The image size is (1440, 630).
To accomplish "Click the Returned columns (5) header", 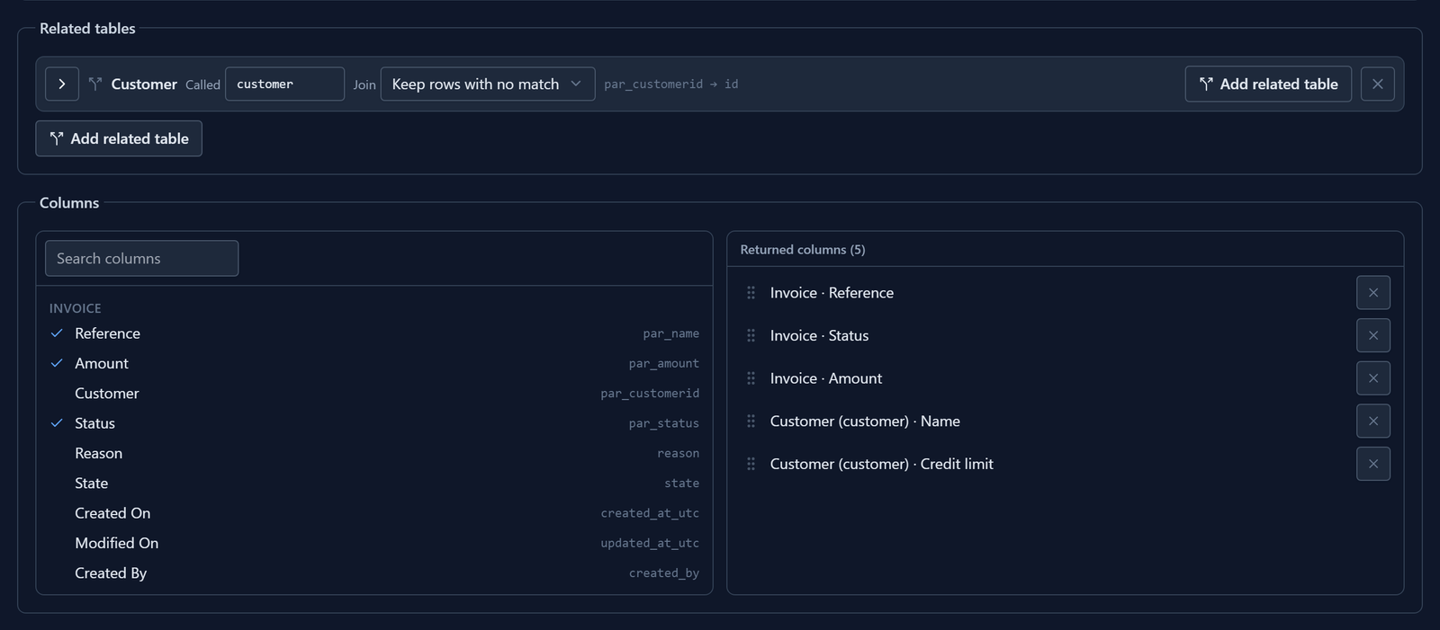I will coord(803,250).
